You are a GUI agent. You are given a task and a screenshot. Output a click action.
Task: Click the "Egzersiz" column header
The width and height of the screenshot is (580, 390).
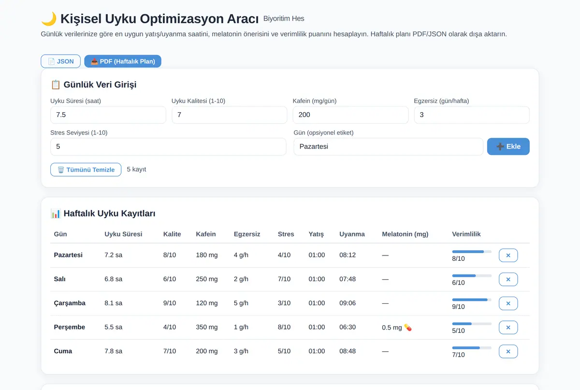(247, 234)
